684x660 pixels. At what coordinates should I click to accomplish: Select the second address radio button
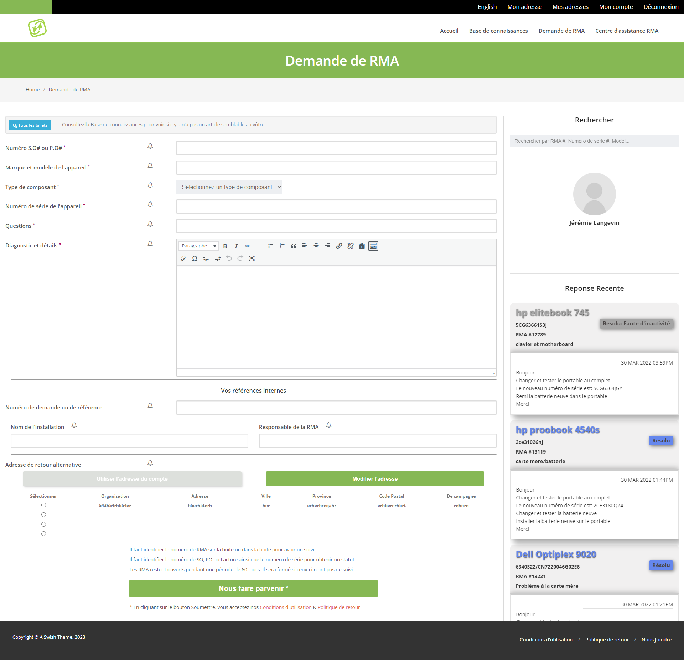[x=43, y=515]
